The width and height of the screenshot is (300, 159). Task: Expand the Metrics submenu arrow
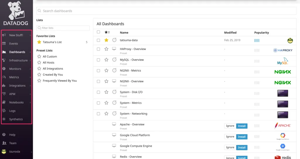point(30,77)
